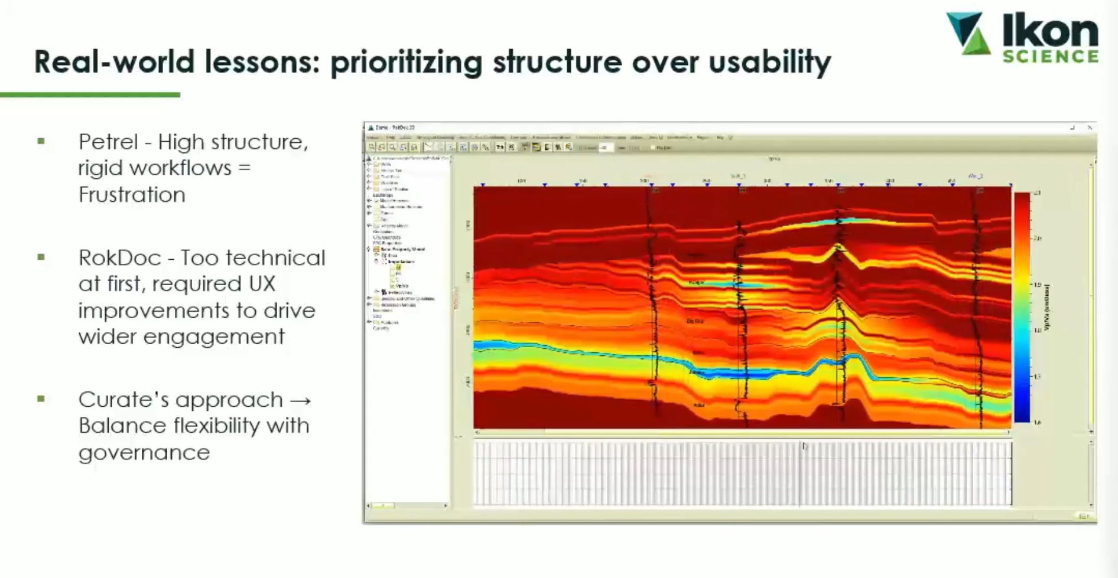The width and height of the screenshot is (1118, 578).
Task: Click the white numeric field in RokDoc toolbar
Action: [x=606, y=148]
